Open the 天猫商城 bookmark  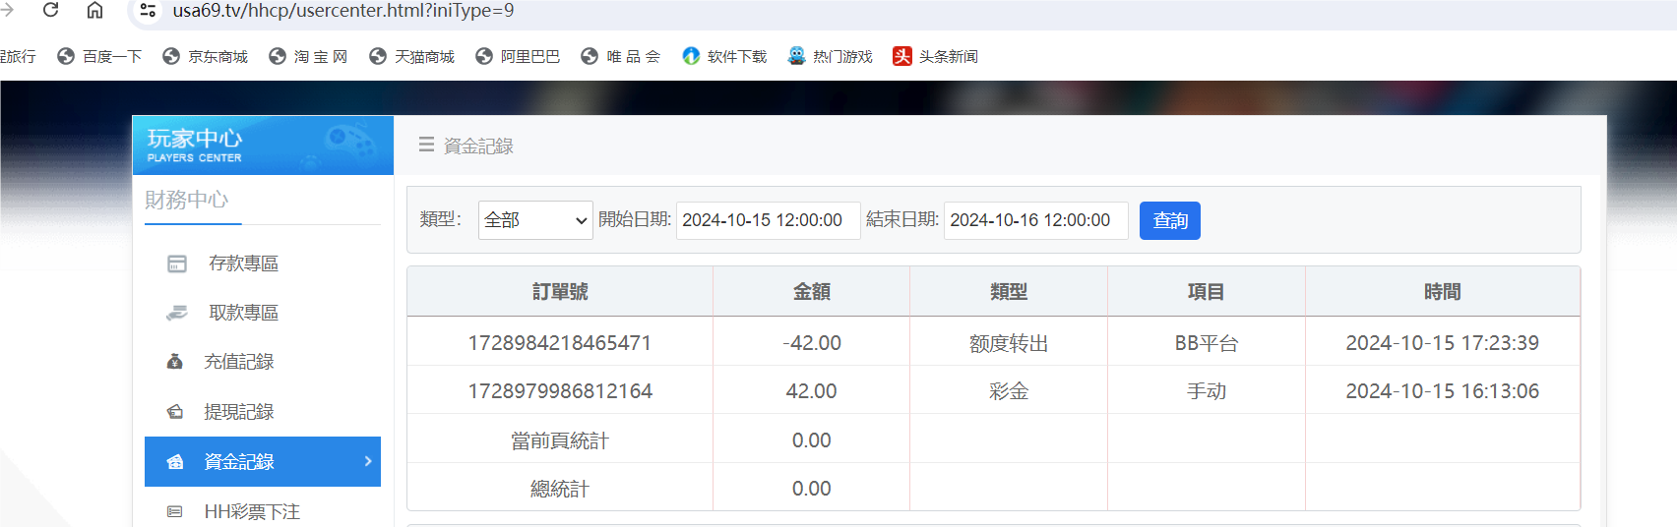[x=411, y=57]
